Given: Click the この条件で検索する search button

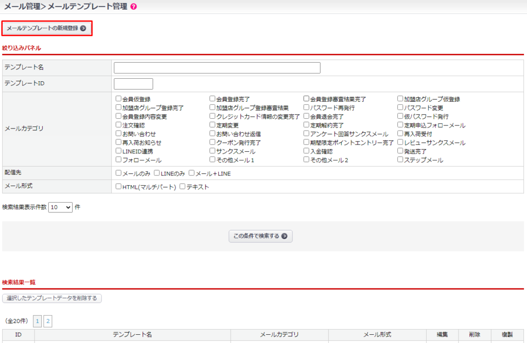Looking at the screenshot, I should pyautogui.click(x=260, y=236).
